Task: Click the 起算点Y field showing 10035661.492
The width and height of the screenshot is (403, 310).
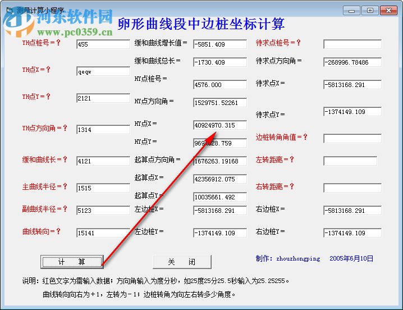Action: coord(220,197)
